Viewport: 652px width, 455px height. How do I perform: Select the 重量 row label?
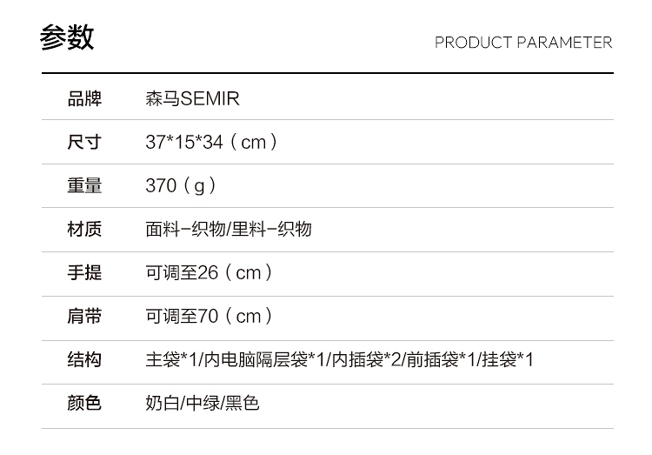(84, 185)
